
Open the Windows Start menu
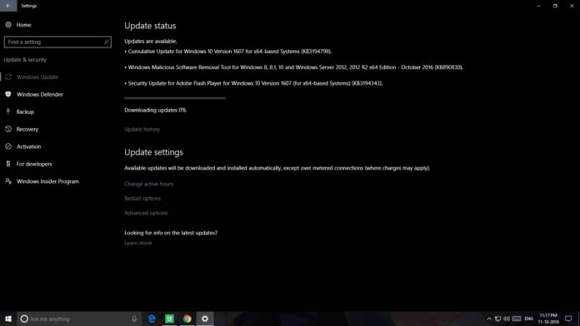8,319
